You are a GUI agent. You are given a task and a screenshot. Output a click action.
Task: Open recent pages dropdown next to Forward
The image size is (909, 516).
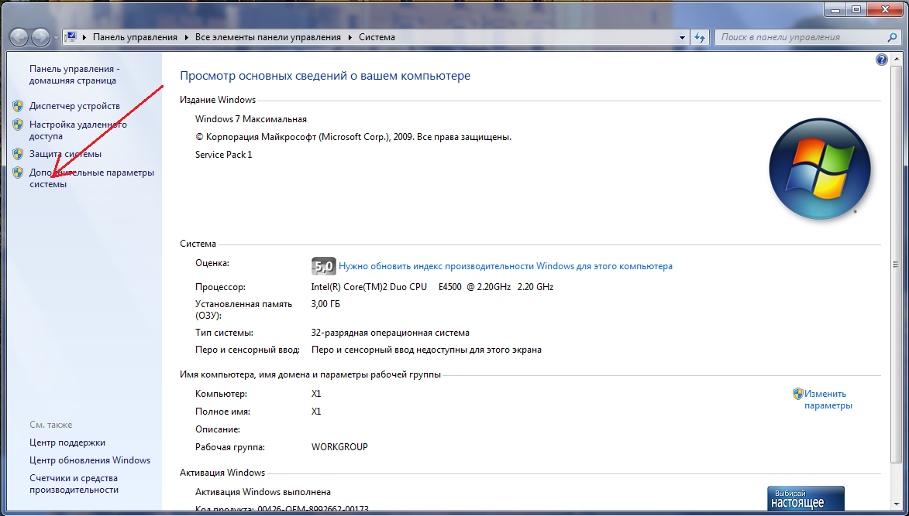point(56,38)
